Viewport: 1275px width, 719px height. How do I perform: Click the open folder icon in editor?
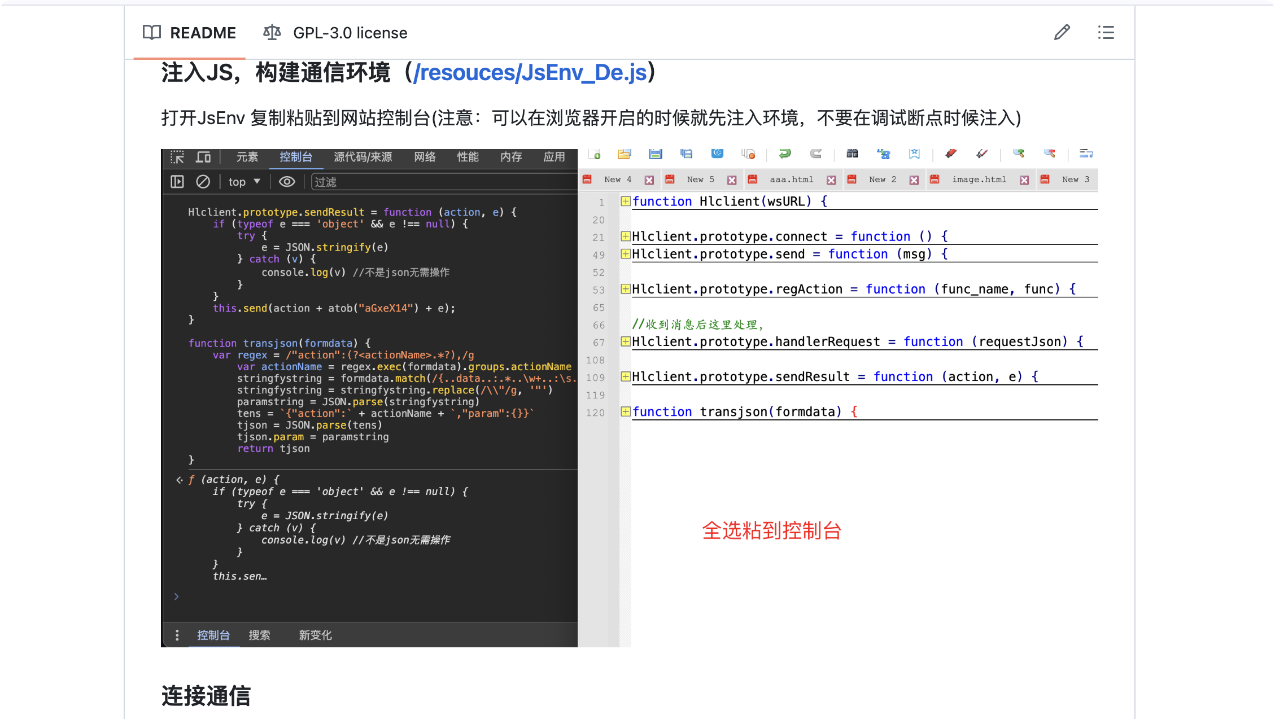point(624,154)
